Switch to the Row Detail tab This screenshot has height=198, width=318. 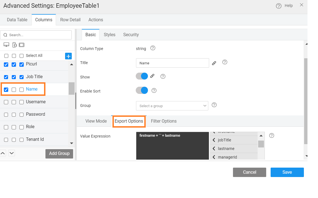tap(70, 20)
